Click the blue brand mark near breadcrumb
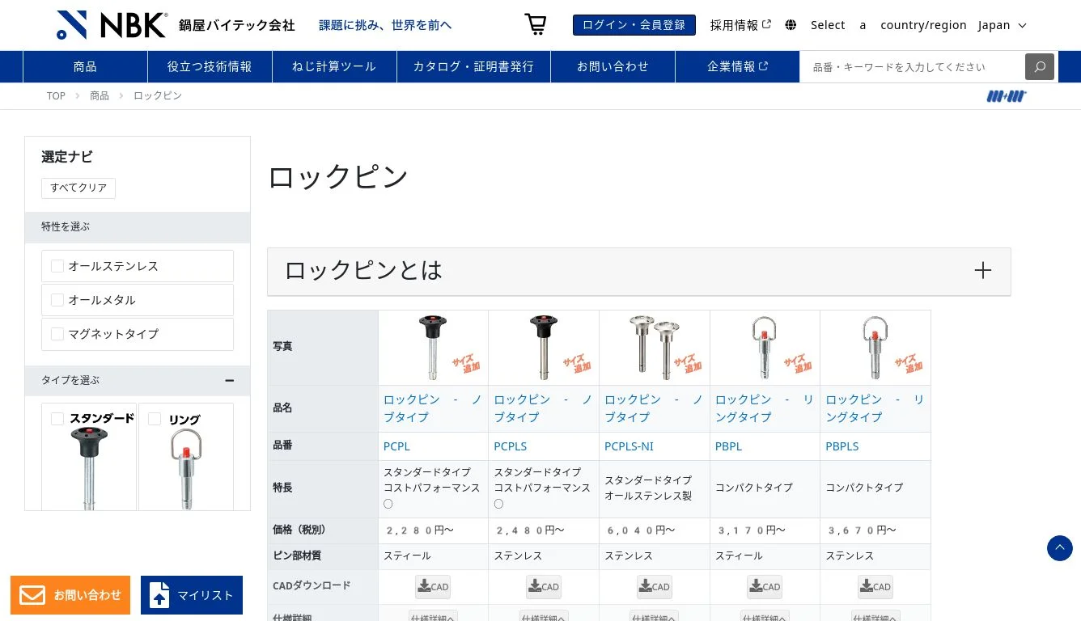The height and width of the screenshot is (621, 1081). click(x=1007, y=96)
